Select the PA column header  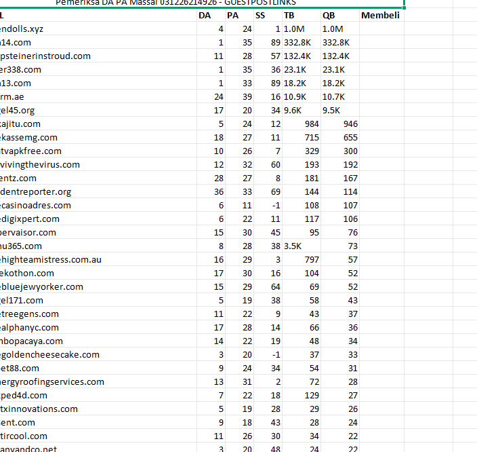[x=239, y=15]
